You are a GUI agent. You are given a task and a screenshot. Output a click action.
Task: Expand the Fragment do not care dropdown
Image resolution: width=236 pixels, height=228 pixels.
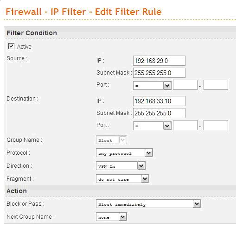(122, 179)
